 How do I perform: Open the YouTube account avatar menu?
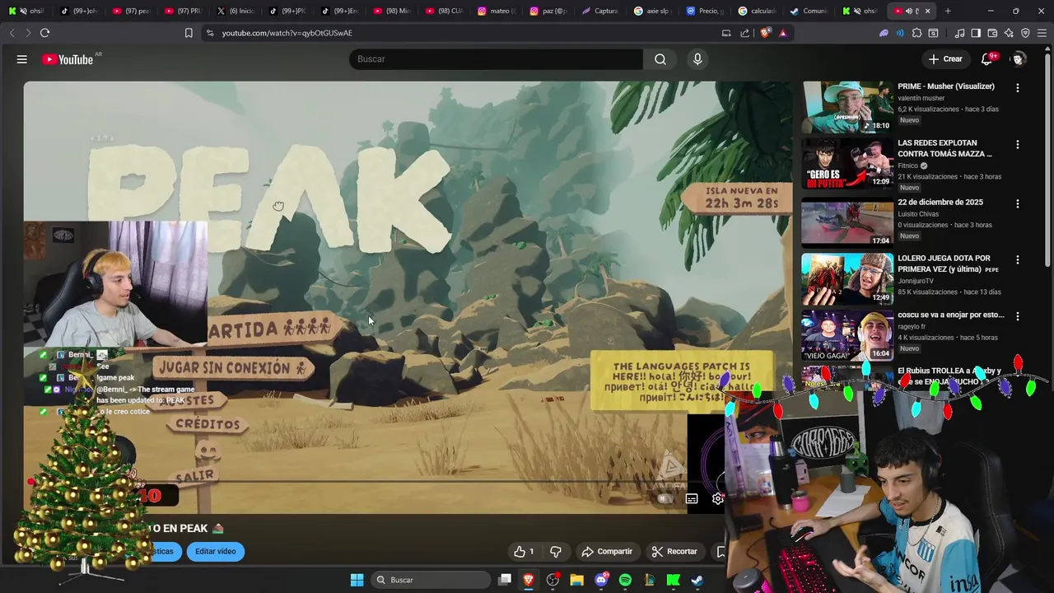pos(1019,59)
